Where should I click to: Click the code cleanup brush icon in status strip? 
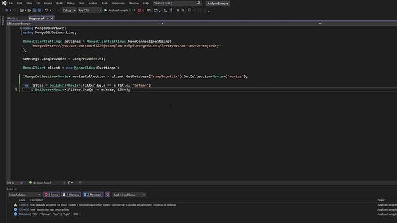69,183
